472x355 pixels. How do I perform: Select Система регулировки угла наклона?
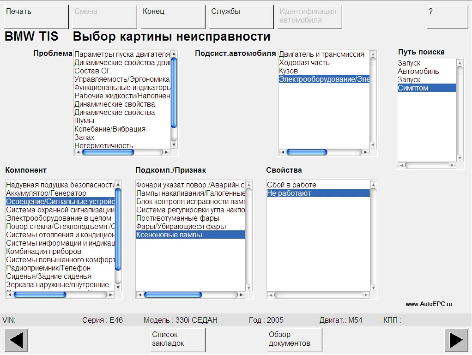pos(191,210)
